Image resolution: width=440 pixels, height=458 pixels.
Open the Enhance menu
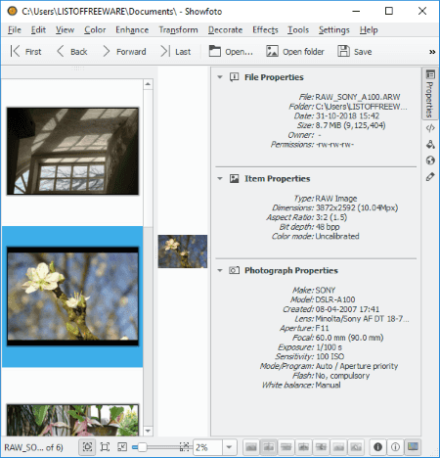132,30
